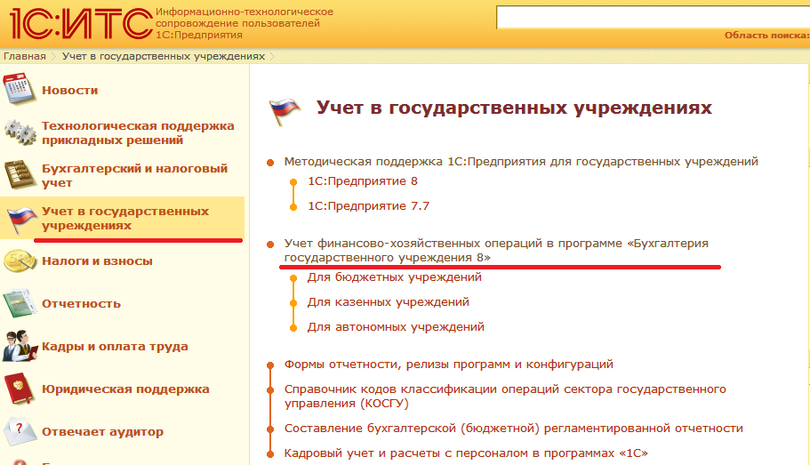
Task: Open Для автономных учреждений link
Action: point(396,327)
